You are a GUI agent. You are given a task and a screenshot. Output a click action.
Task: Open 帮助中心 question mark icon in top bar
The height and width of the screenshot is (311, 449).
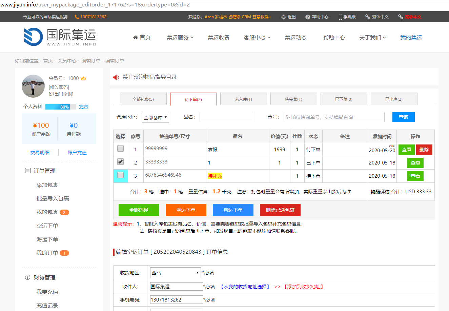308,17
